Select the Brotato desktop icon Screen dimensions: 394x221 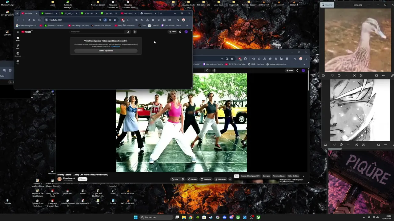coord(83,192)
